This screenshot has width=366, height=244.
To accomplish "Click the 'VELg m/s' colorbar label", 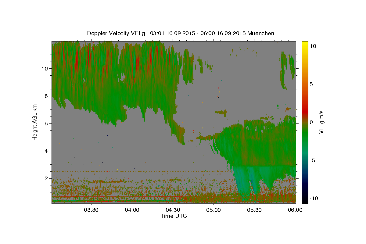I will click(x=321, y=122).
